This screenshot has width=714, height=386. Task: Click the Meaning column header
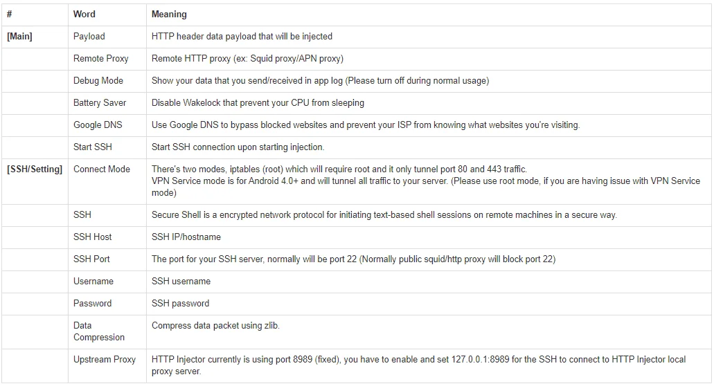pyautogui.click(x=169, y=14)
